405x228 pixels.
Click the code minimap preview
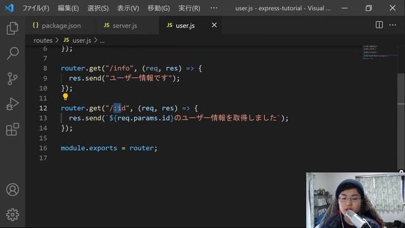point(379,53)
